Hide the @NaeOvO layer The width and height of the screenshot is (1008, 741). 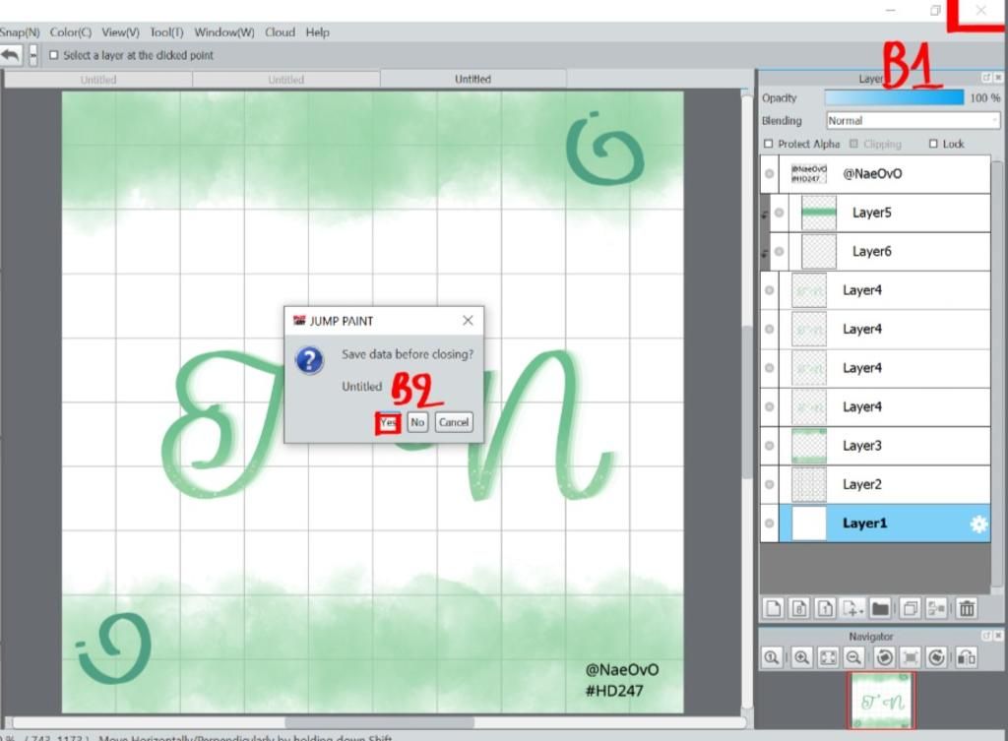click(769, 173)
